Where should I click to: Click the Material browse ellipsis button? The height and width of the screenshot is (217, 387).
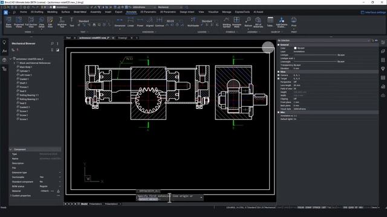(53, 191)
